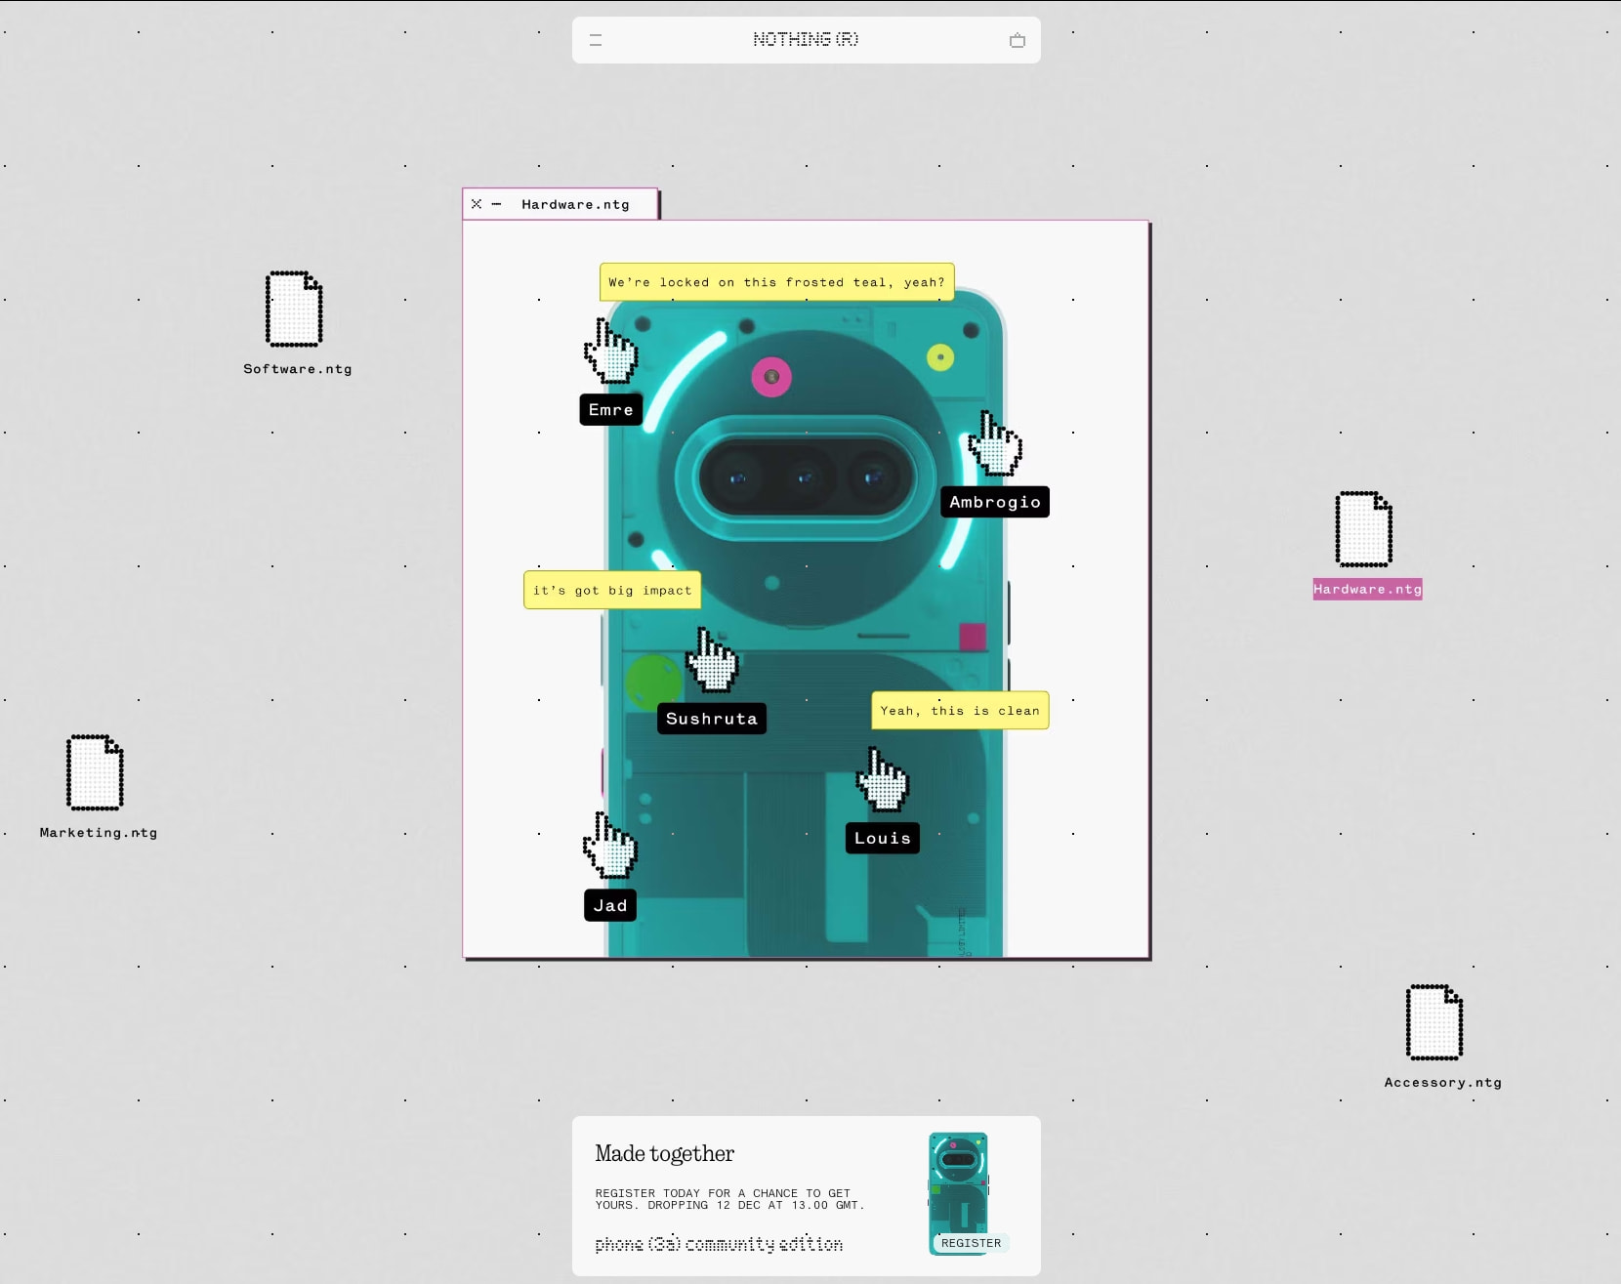Image resolution: width=1621 pixels, height=1284 pixels.
Task: Close the Hardware.ntg window with X
Action: click(x=477, y=204)
